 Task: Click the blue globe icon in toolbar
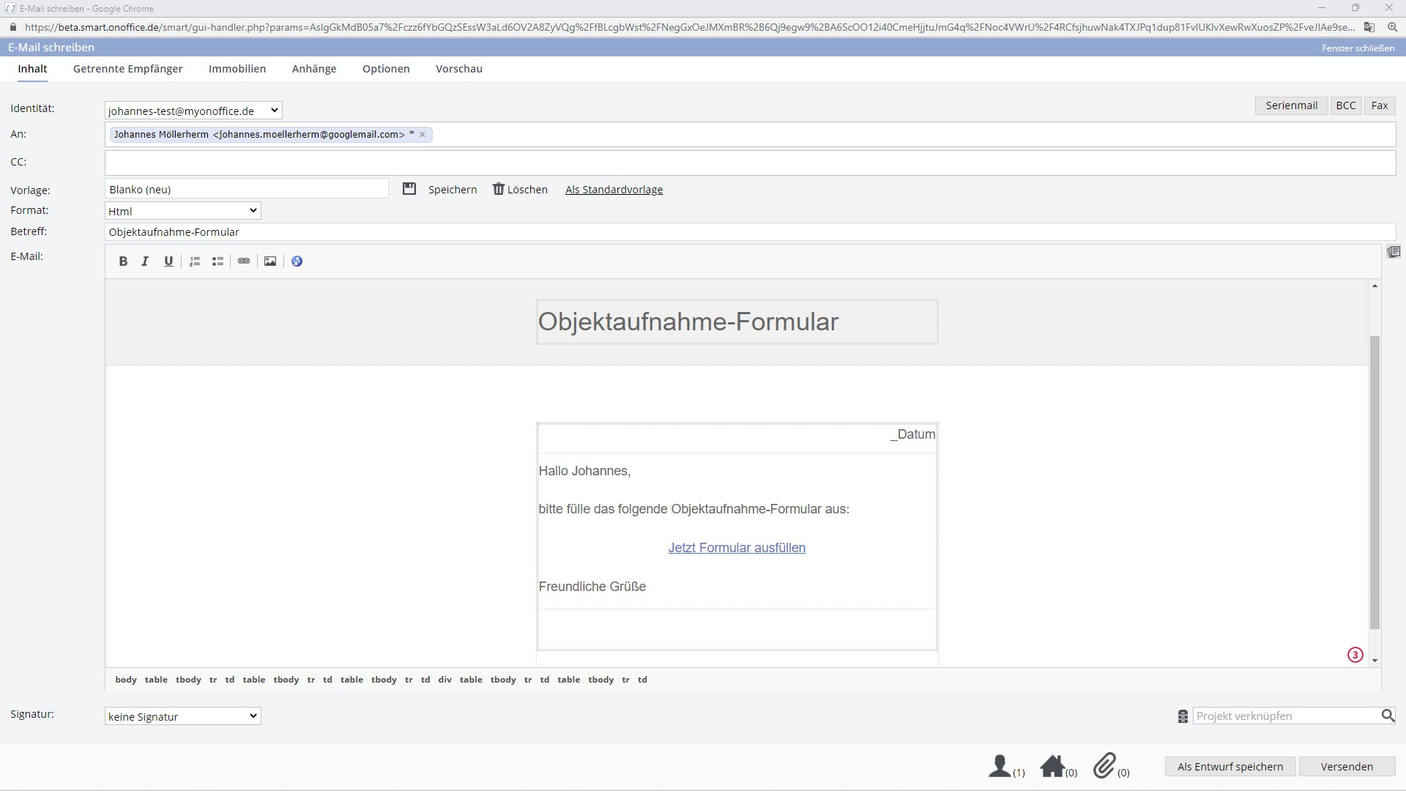(297, 261)
